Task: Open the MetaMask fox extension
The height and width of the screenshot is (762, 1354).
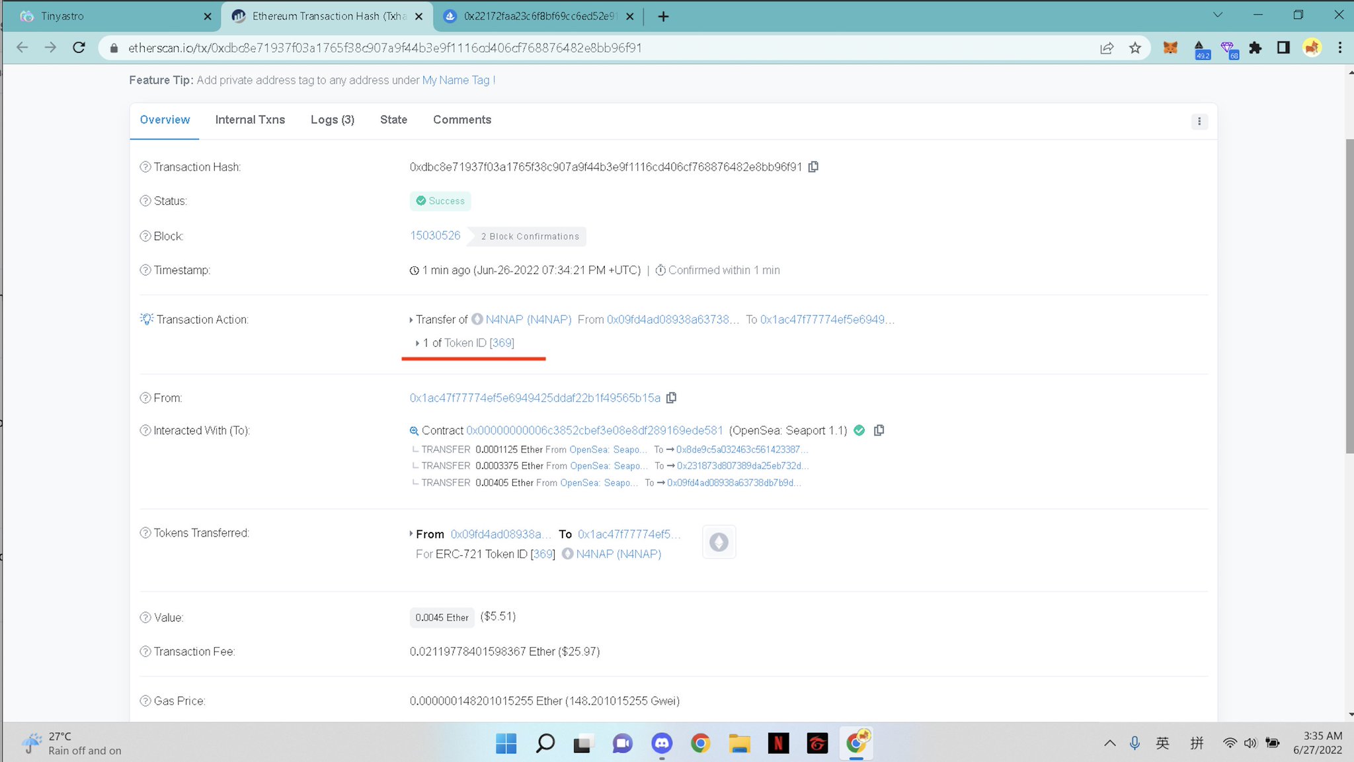Action: [1170, 48]
